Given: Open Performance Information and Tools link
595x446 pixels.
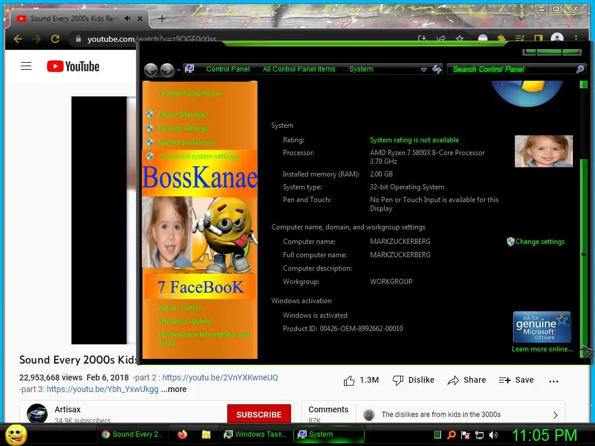Looking at the screenshot, I should pyautogui.click(x=204, y=339).
